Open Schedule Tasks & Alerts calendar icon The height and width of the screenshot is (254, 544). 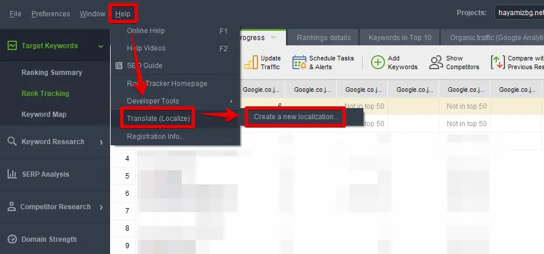tap(299, 63)
